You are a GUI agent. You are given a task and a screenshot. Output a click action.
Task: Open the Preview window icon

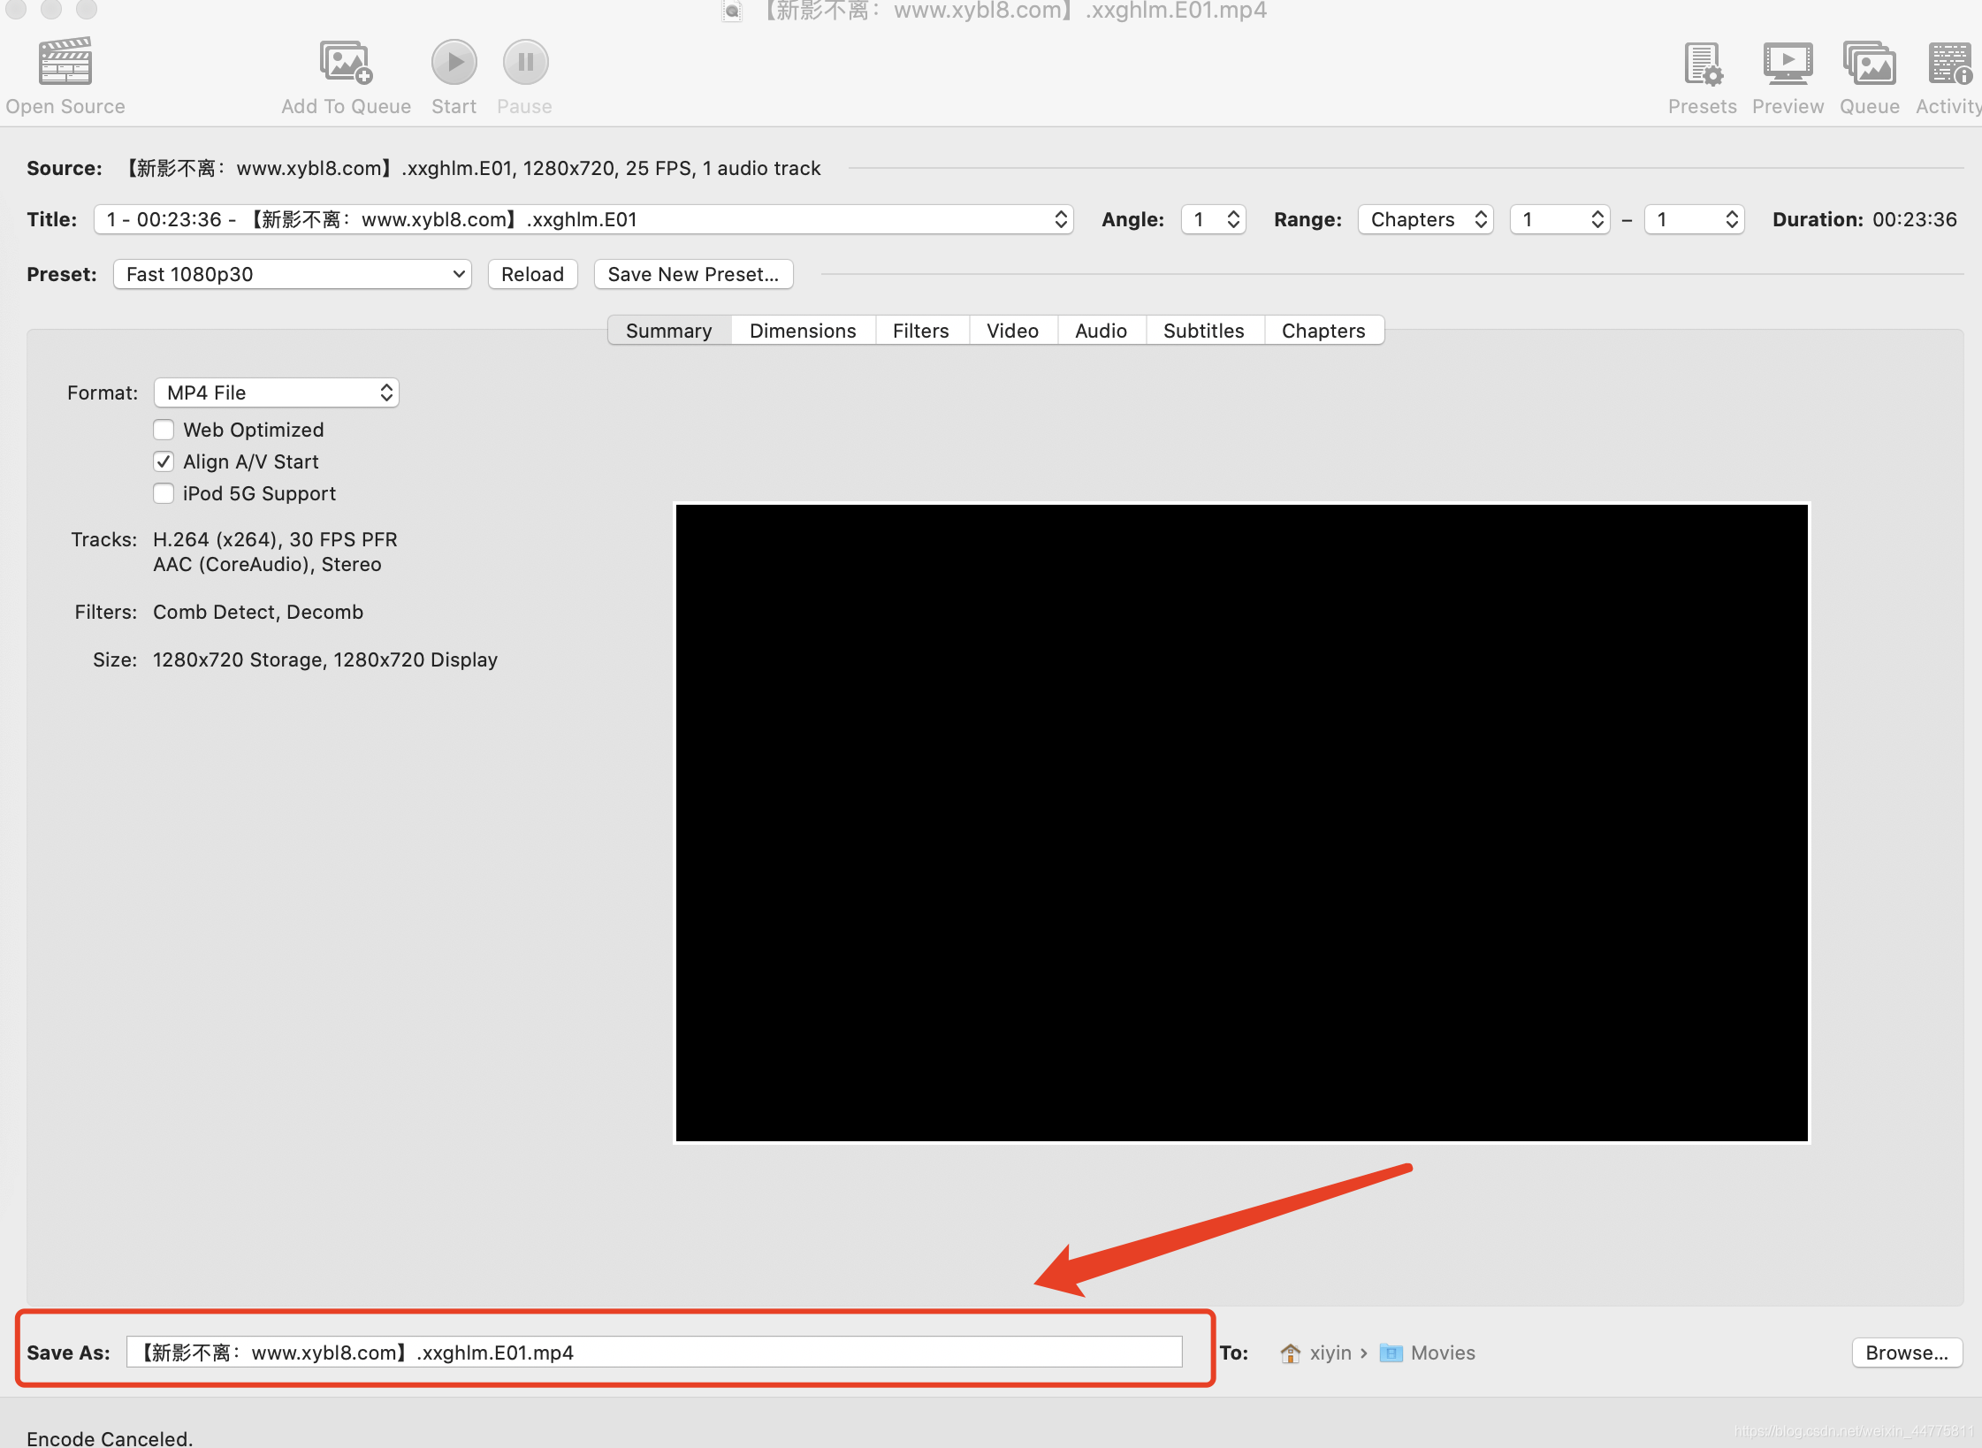1787,64
